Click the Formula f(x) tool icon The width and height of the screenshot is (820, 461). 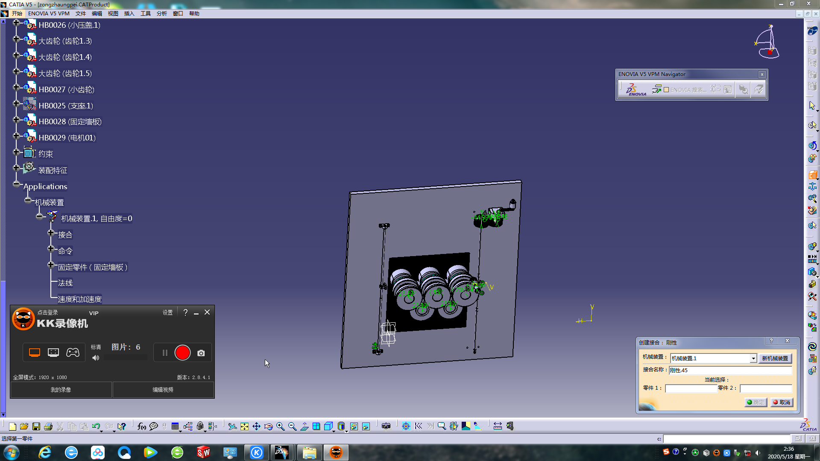pyautogui.click(x=141, y=426)
